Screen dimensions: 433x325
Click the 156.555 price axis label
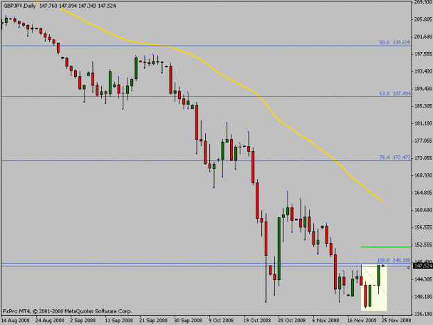(x=423, y=227)
